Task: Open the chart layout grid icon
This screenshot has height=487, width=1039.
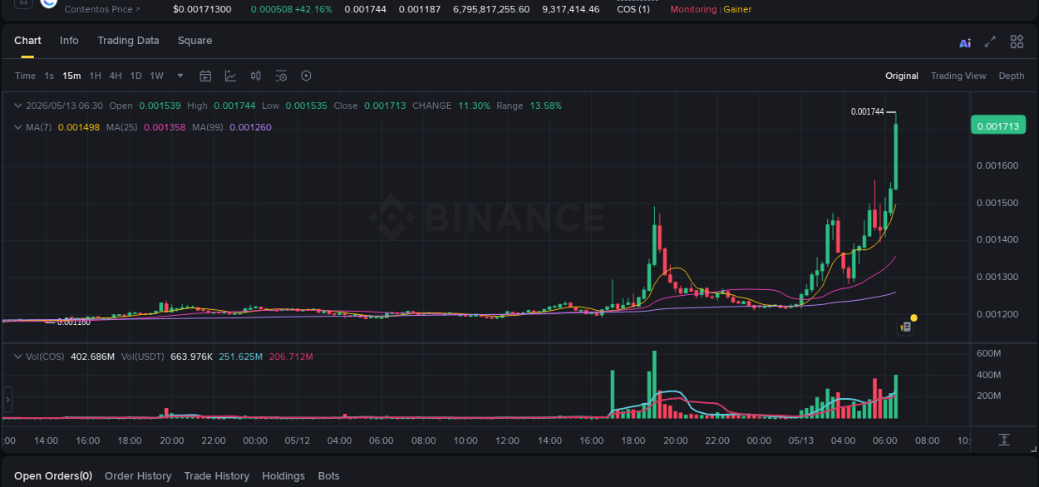Action: coord(1017,42)
